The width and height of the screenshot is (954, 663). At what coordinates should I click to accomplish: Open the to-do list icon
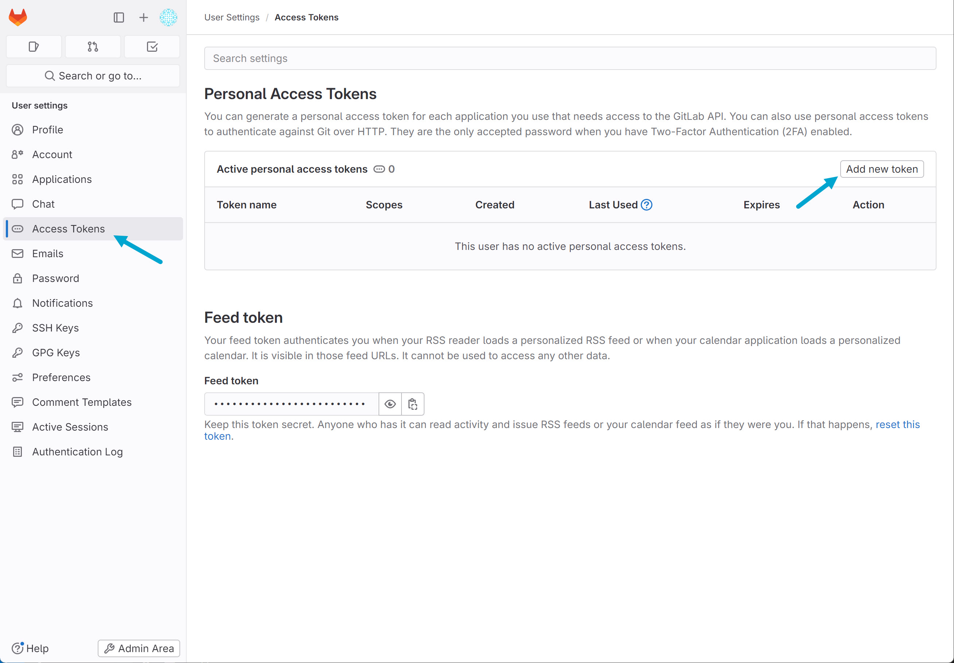[152, 47]
